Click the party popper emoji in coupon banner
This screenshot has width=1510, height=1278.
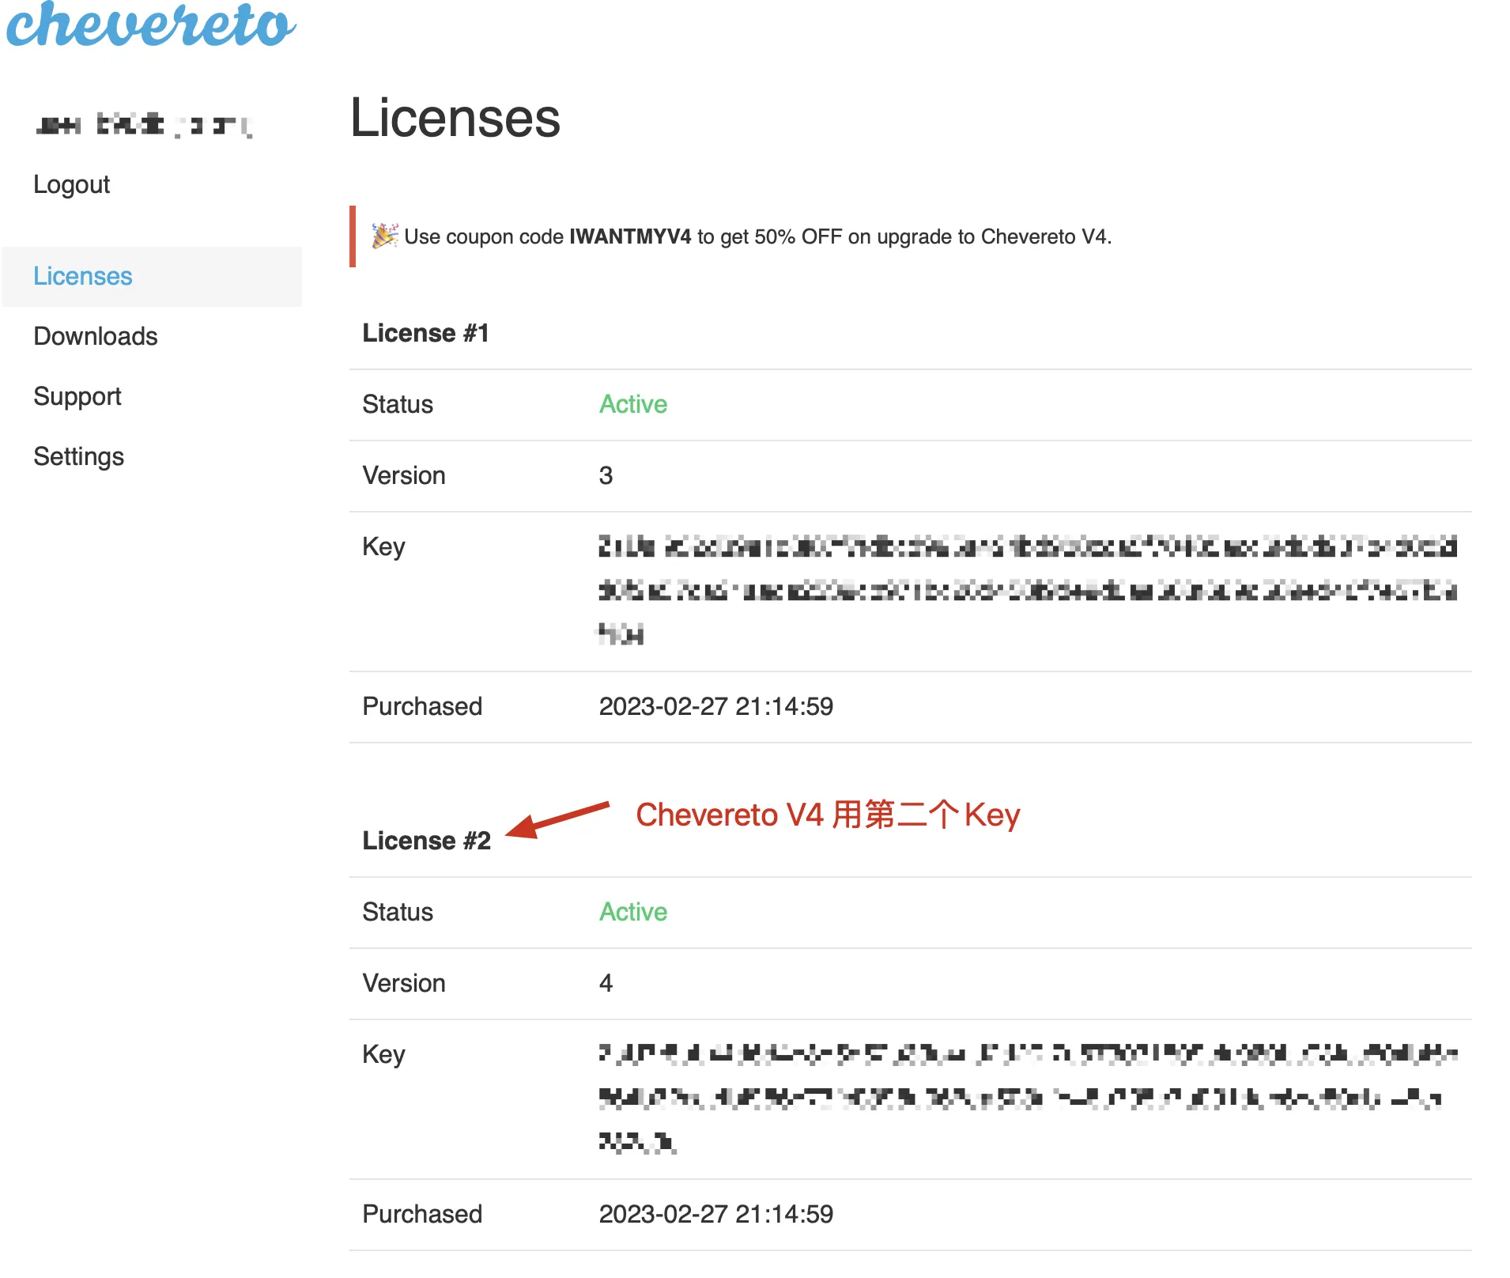coord(384,235)
